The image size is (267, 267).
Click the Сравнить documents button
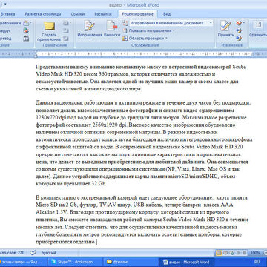tap(258, 30)
